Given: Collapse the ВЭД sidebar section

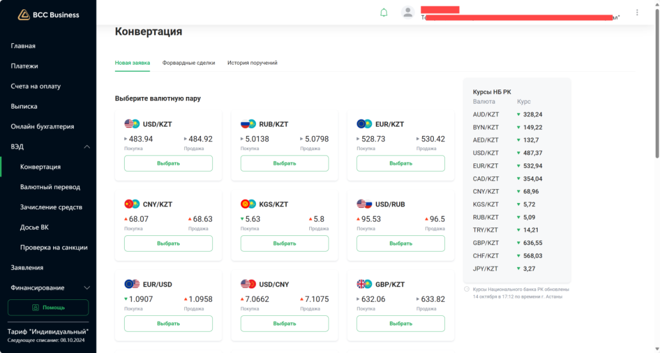Looking at the screenshot, I should pyautogui.click(x=87, y=147).
